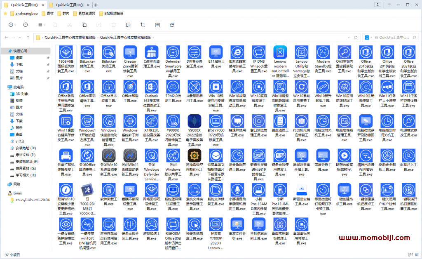Click the 硬盘无损分区工具.exe icon
This screenshot has width=422, height=259.
(x=130, y=224)
